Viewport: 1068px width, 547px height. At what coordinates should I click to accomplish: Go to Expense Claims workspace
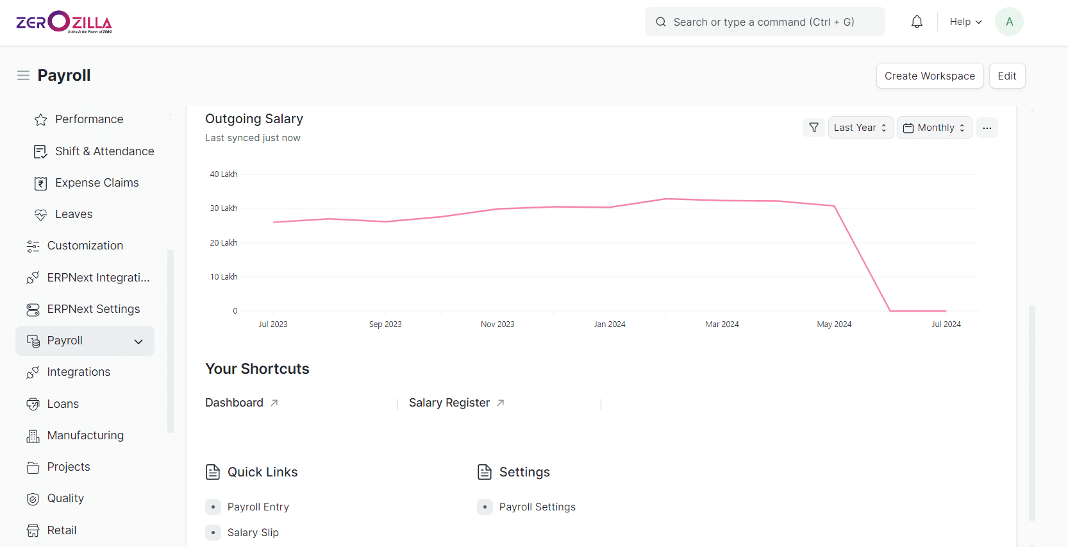97,183
